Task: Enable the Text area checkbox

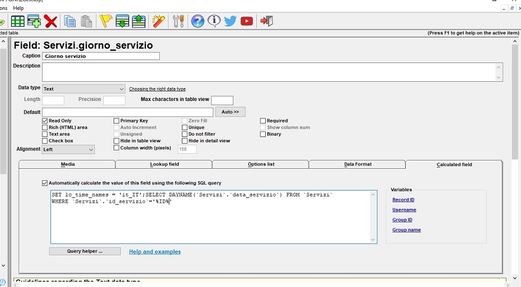Action: tap(45, 134)
